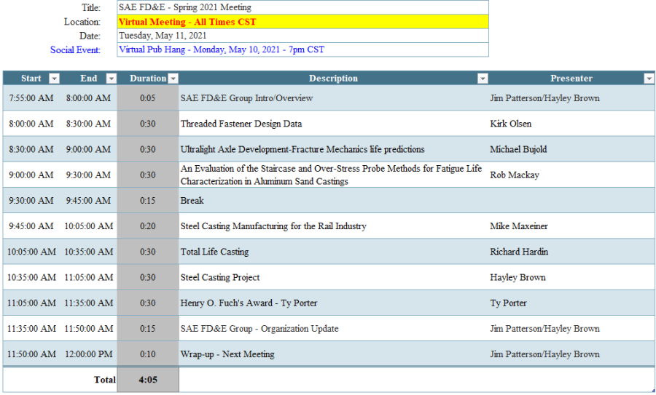The width and height of the screenshot is (656, 395).
Task: Select the Ultralight Axle Development description cell
Action: point(302,149)
